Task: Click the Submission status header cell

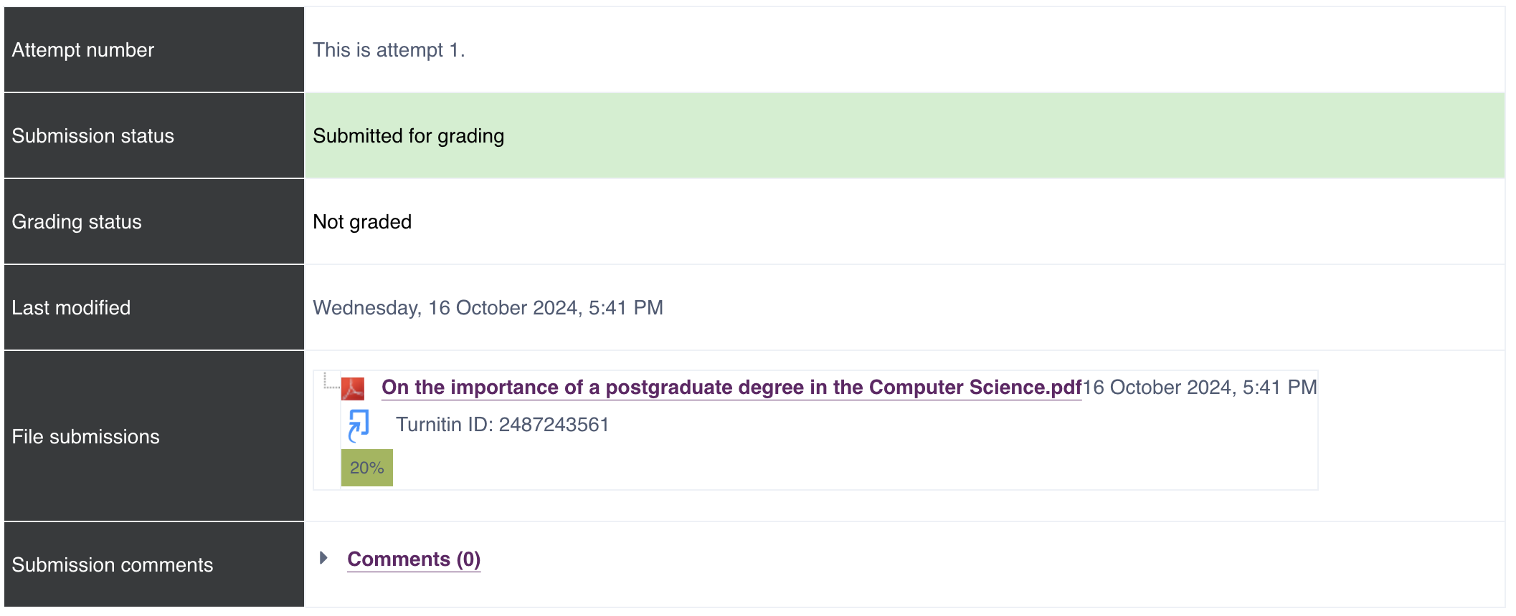Action: (x=153, y=135)
